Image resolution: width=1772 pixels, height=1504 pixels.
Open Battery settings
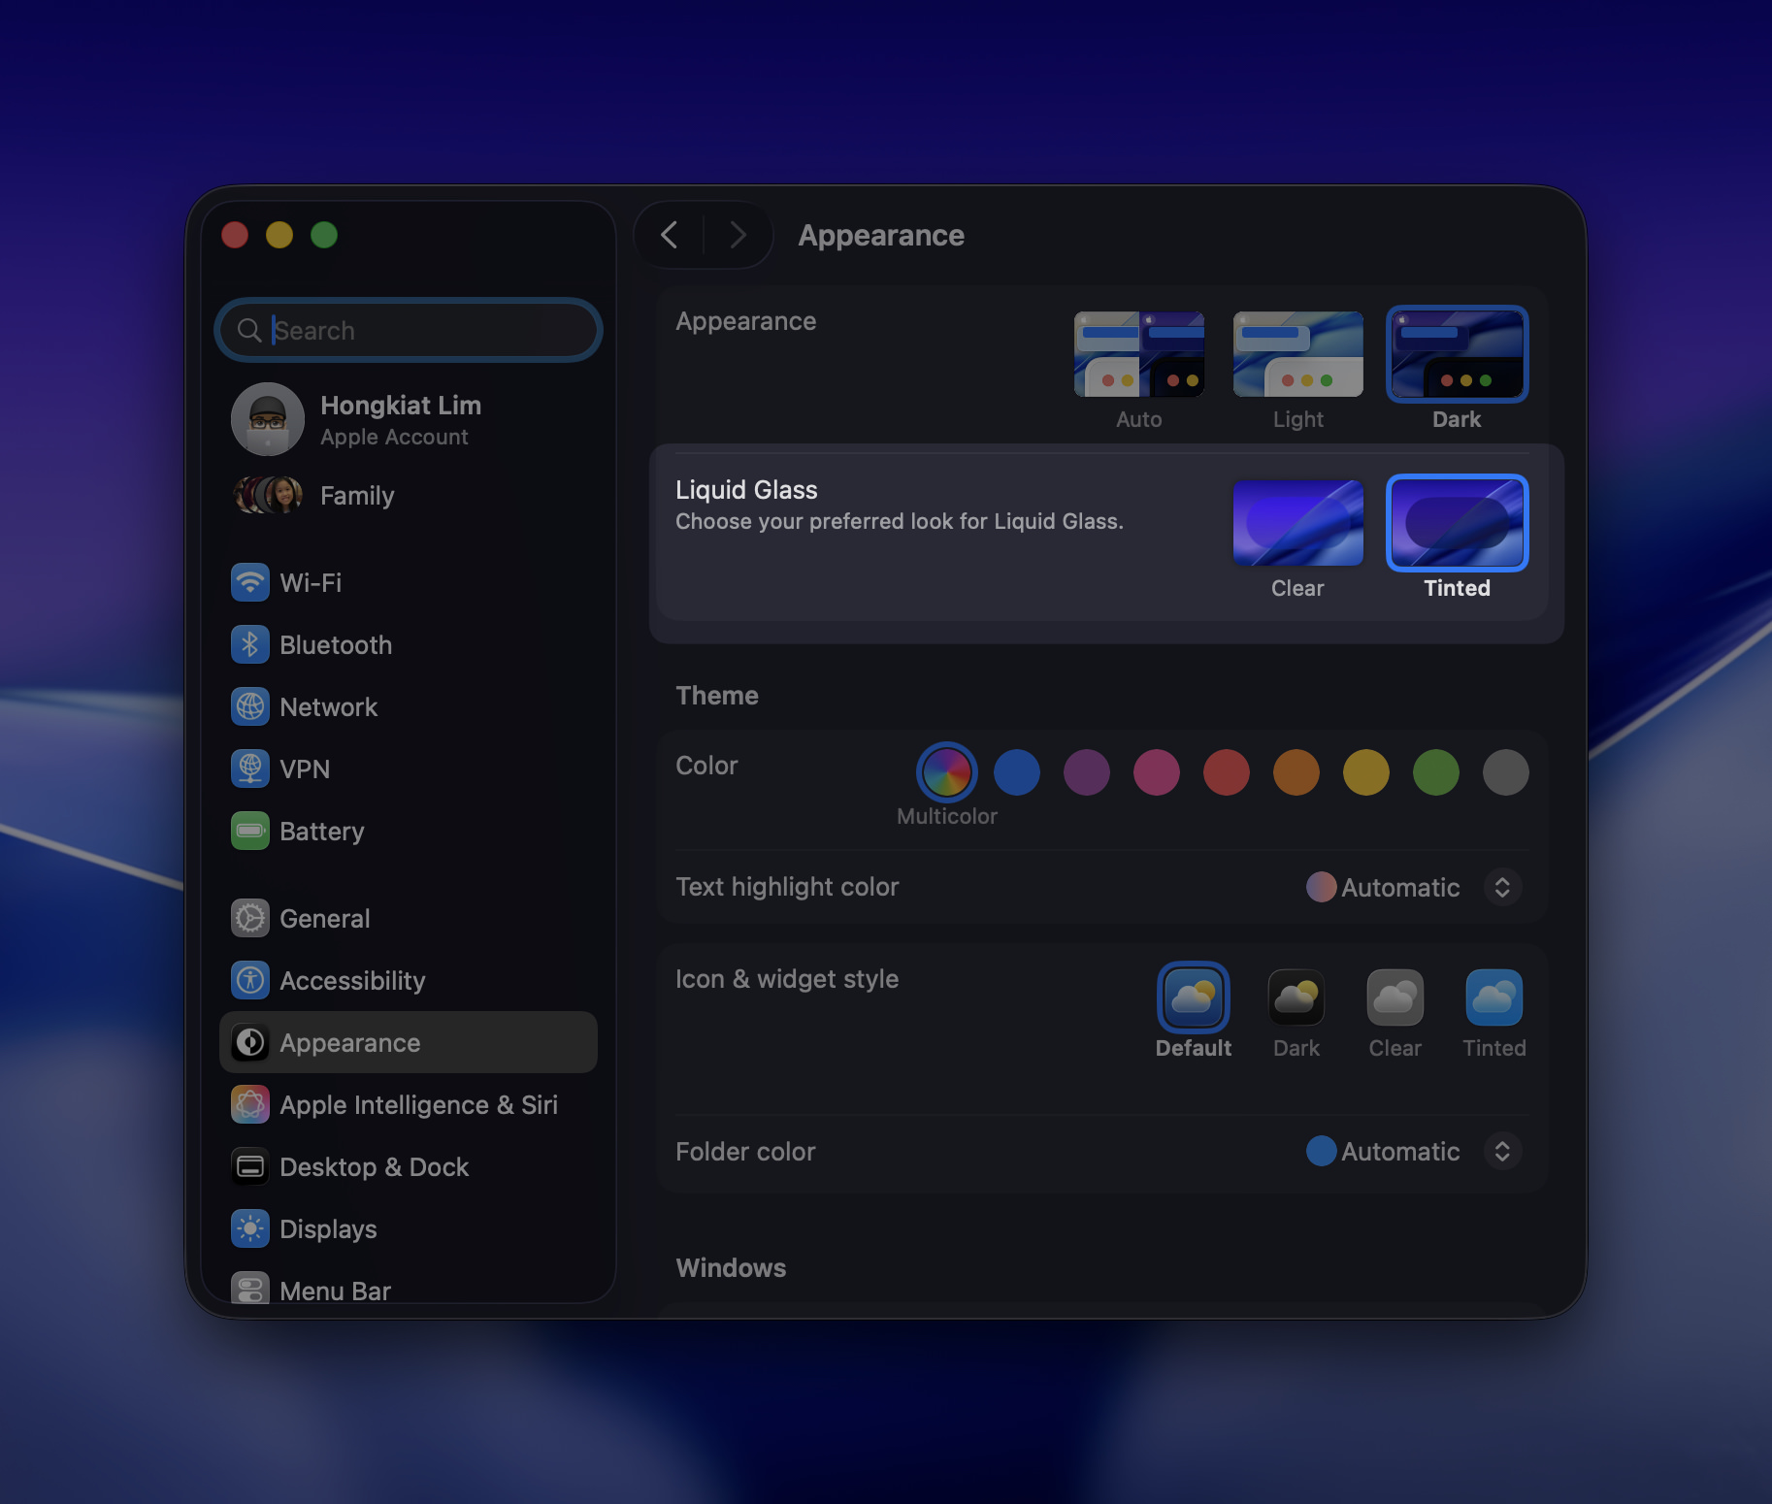[321, 831]
